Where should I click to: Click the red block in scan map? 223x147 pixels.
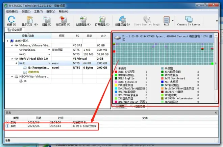114,51
